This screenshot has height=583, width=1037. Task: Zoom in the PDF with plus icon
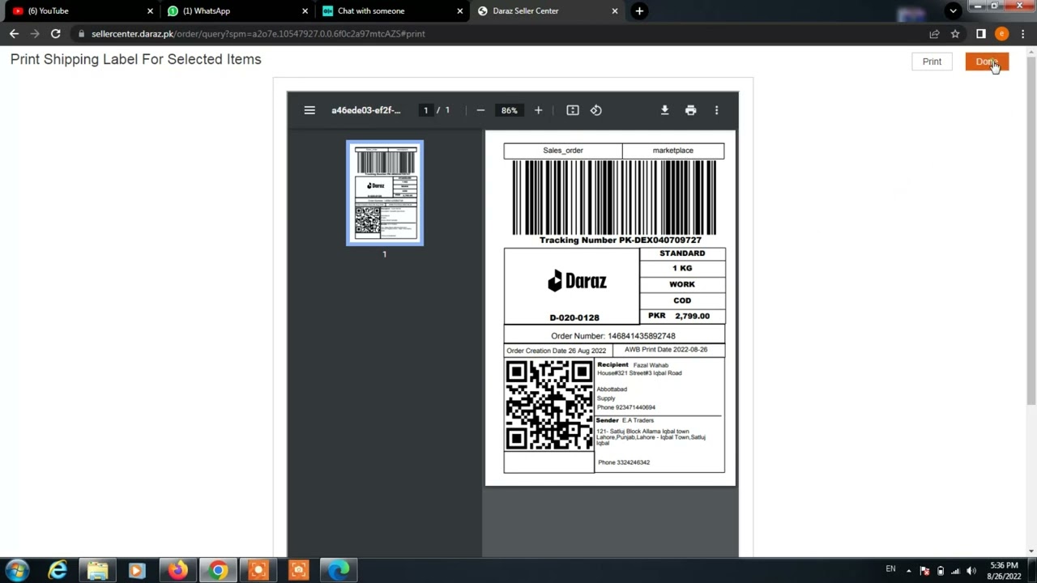point(538,110)
